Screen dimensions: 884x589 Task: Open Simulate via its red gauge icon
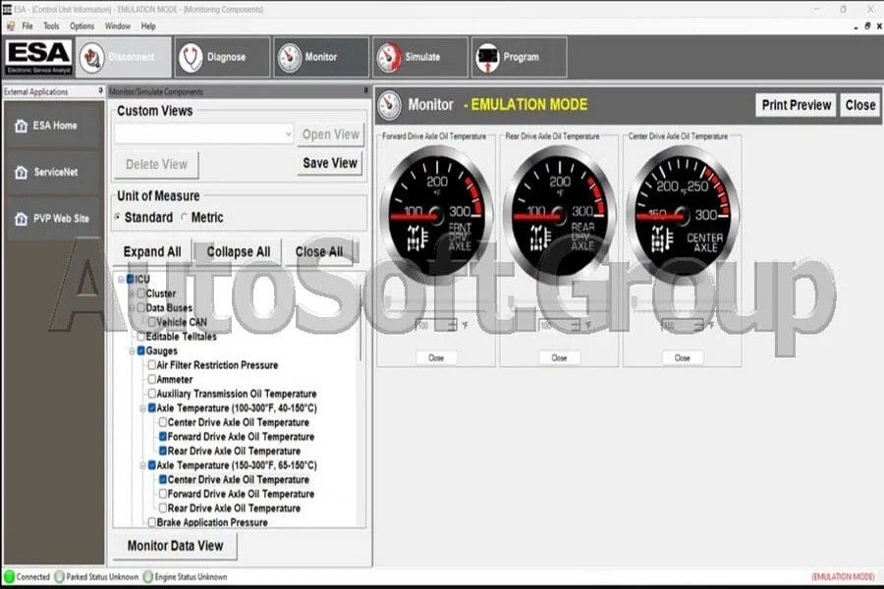pyautogui.click(x=388, y=57)
